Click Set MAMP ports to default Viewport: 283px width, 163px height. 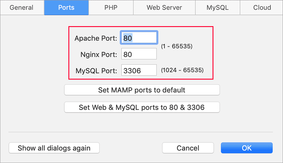click(142, 90)
